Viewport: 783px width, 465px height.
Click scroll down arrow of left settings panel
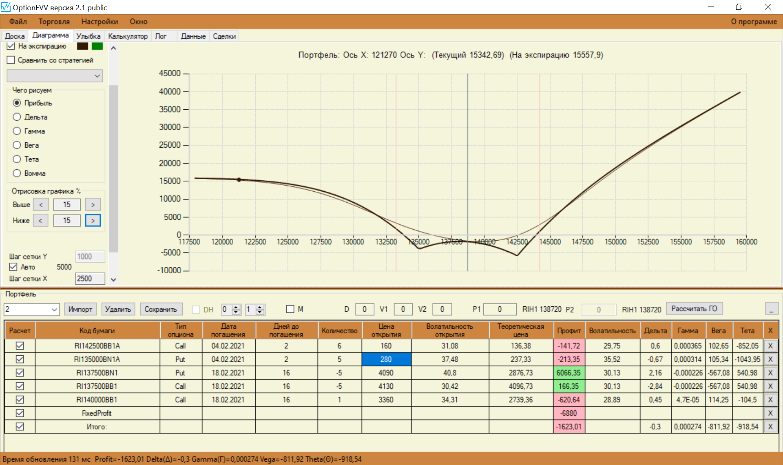point(113,280)
